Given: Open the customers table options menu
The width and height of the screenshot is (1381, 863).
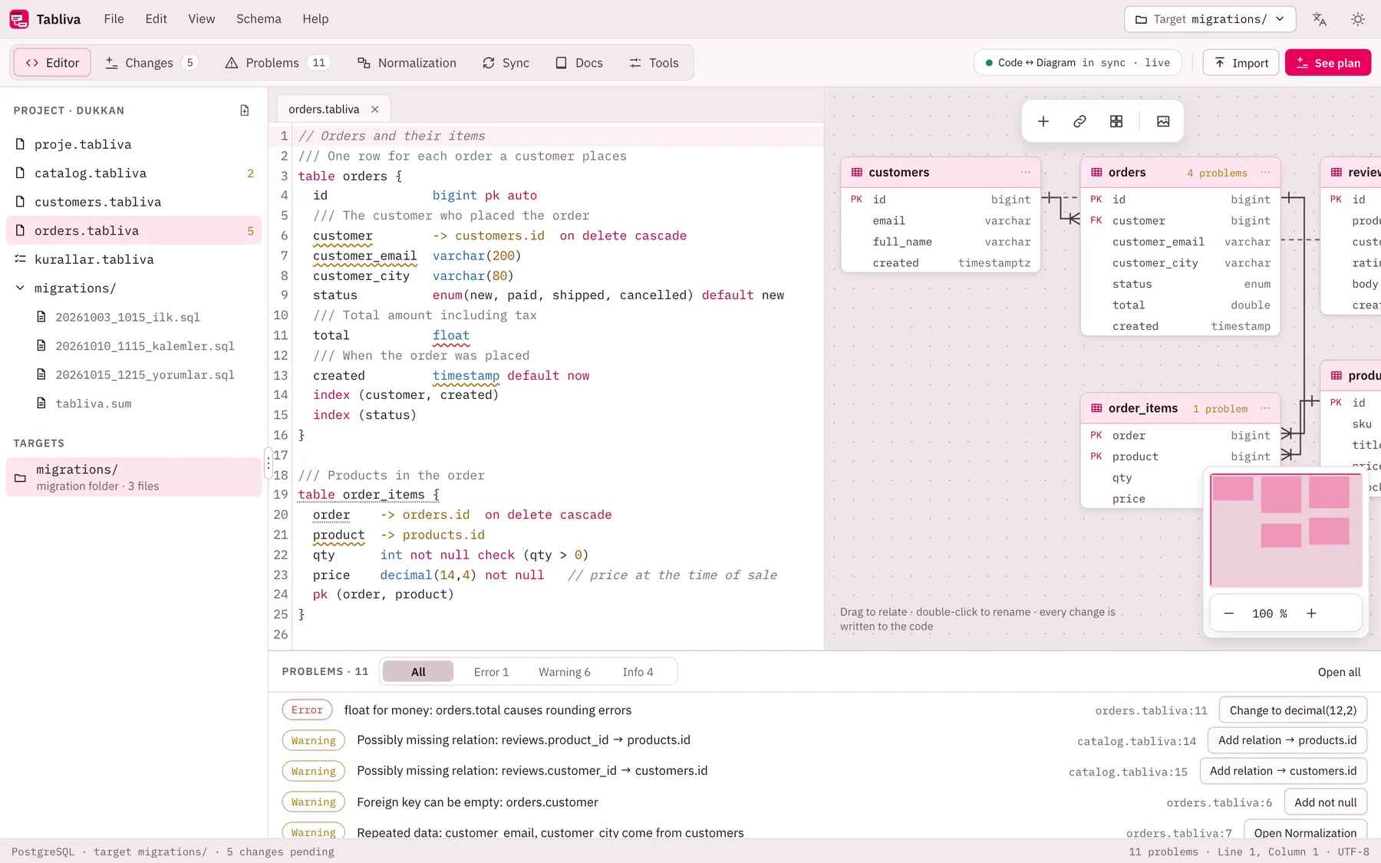Looking at the screenshot, I should tap(1026, 173).
